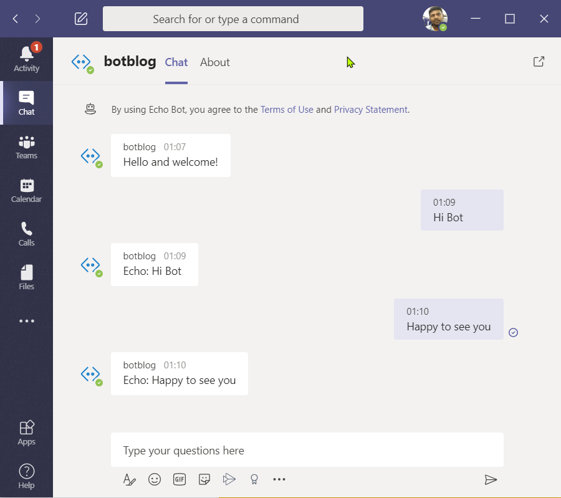The width and height of the screenshot is (561, 498).
Task: Open Calendar from left sidebar
Action: click(x=26, y=190)
